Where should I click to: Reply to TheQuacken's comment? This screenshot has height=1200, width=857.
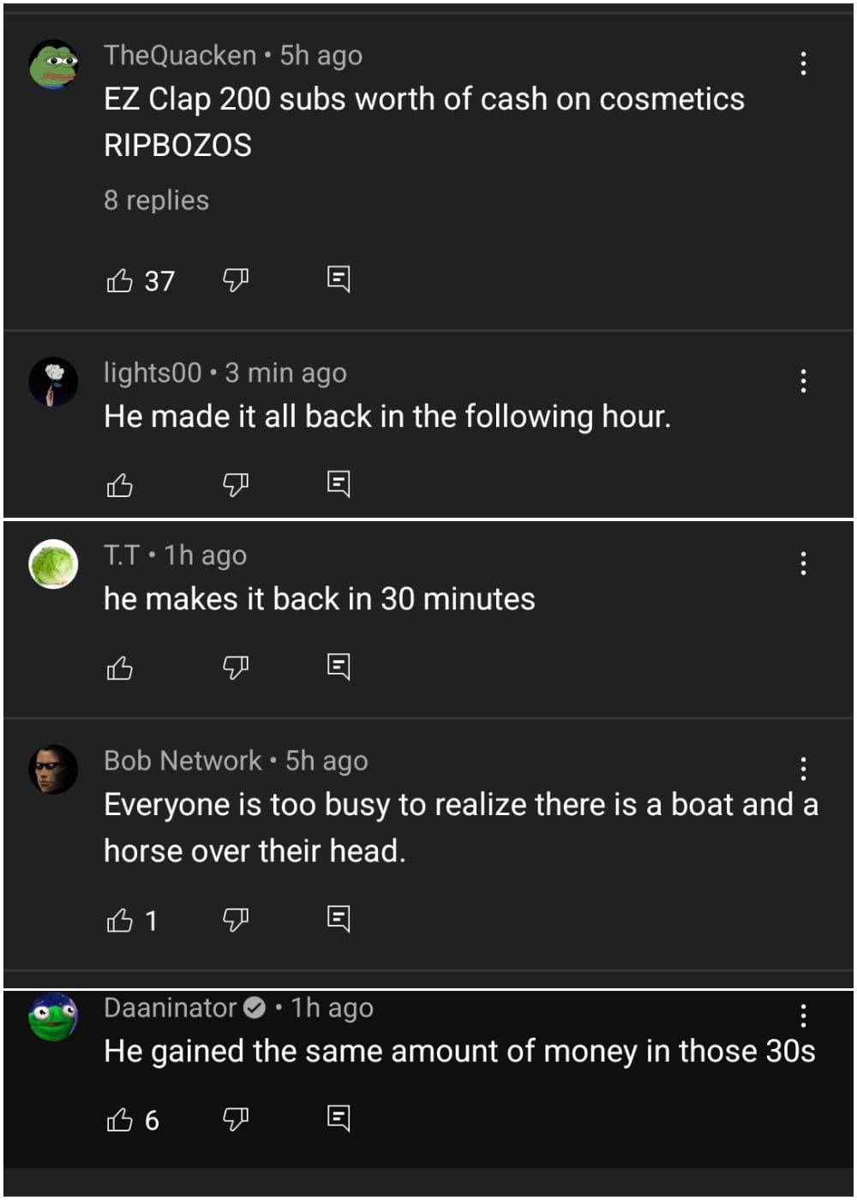(x=339, y=279)
